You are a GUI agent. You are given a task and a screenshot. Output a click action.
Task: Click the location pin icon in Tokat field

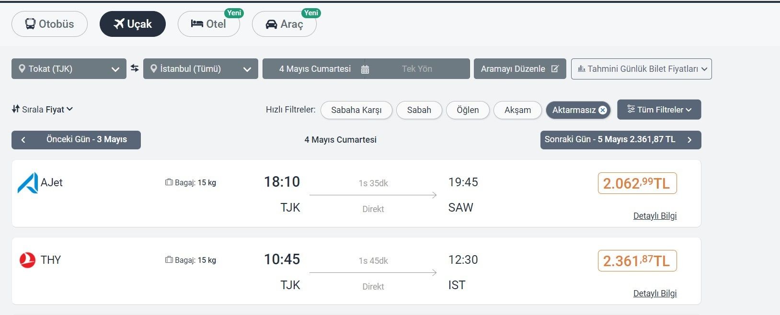(x=22, y=68)
